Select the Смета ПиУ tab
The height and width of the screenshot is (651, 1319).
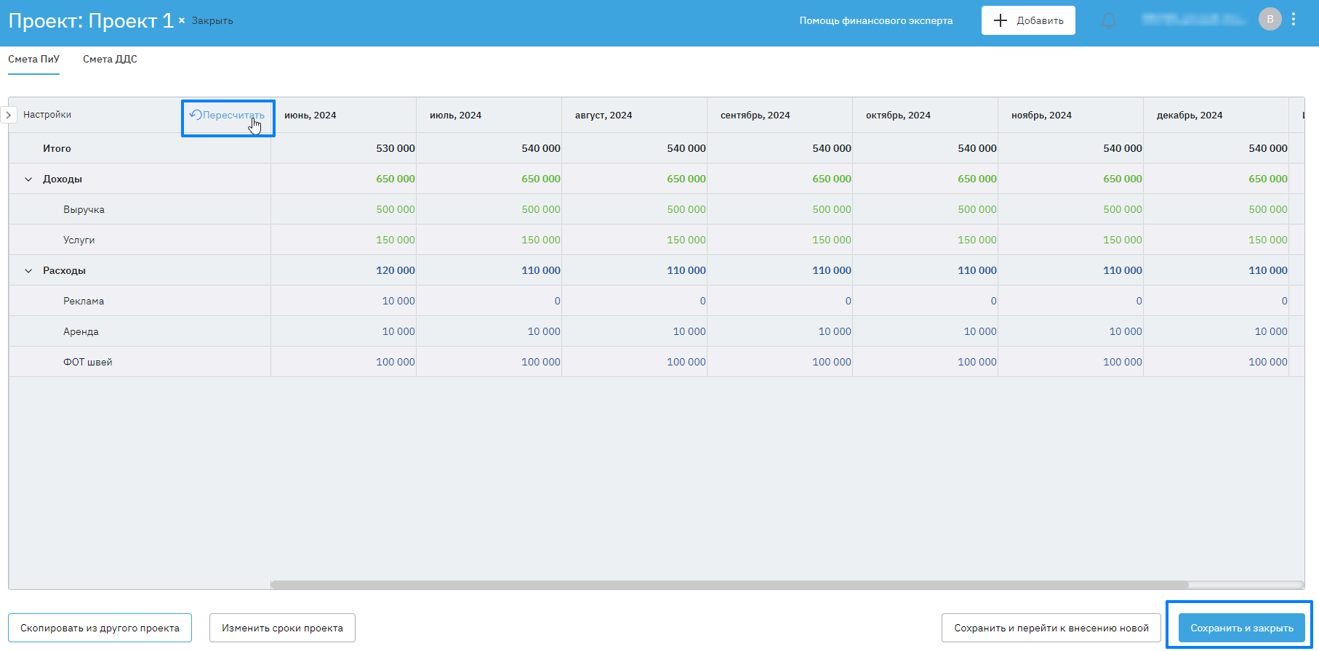(33, 60)
